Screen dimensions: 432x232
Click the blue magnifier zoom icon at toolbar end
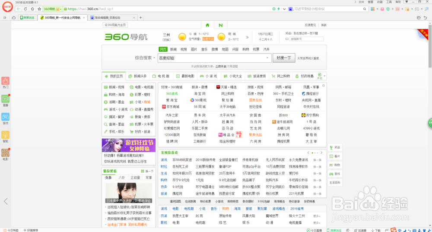click(427, 9)
